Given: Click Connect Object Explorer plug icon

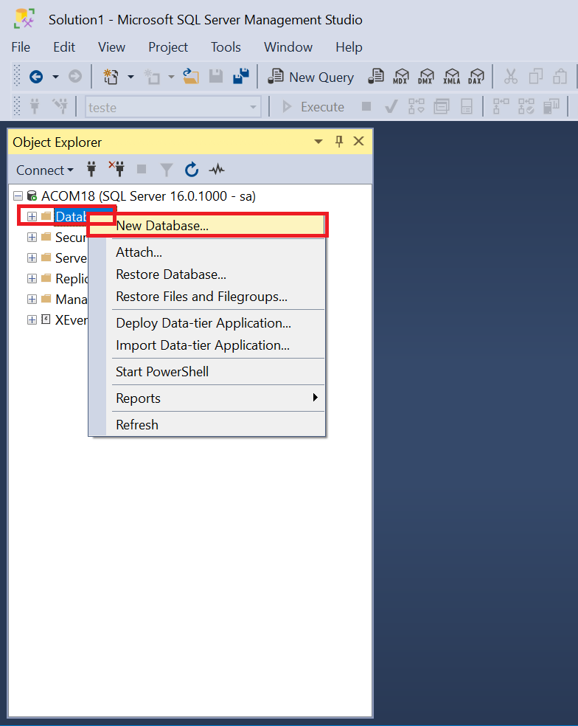Looking at the screenshot, I should 91,170.
